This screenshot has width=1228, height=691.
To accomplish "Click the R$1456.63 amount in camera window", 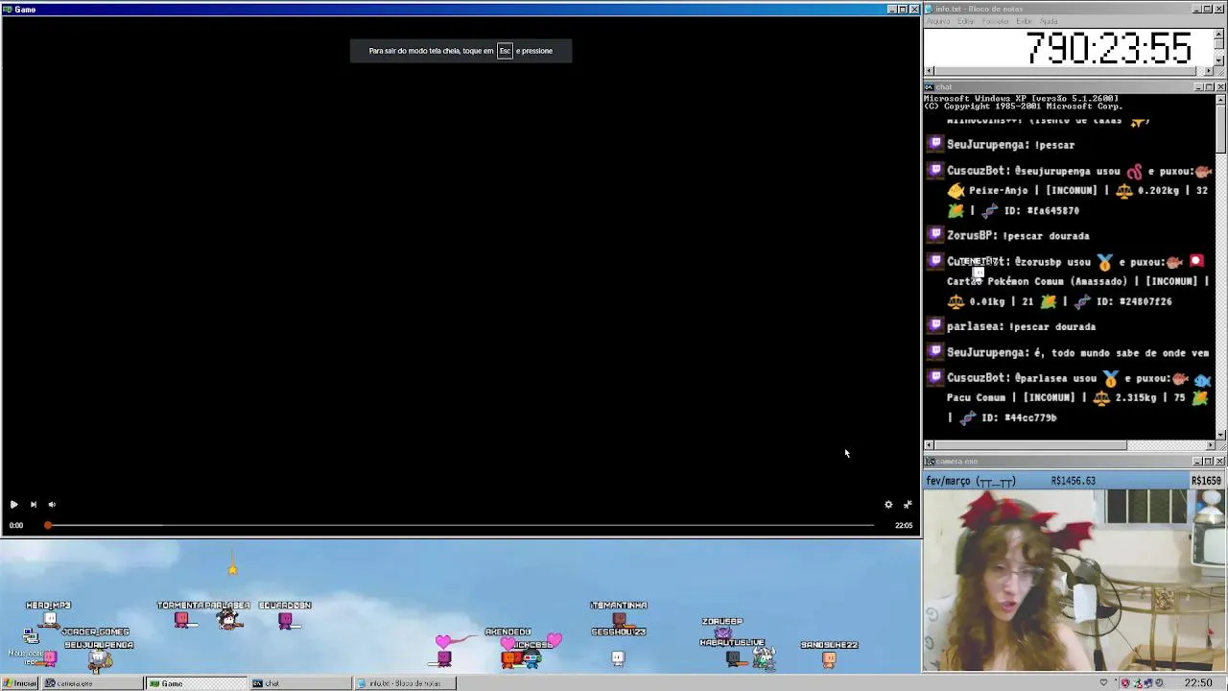I will [x=1073, y=481].
